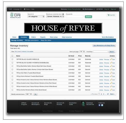126x123 pixels.
Task: Jump to page 47
Action: [108, 94]
